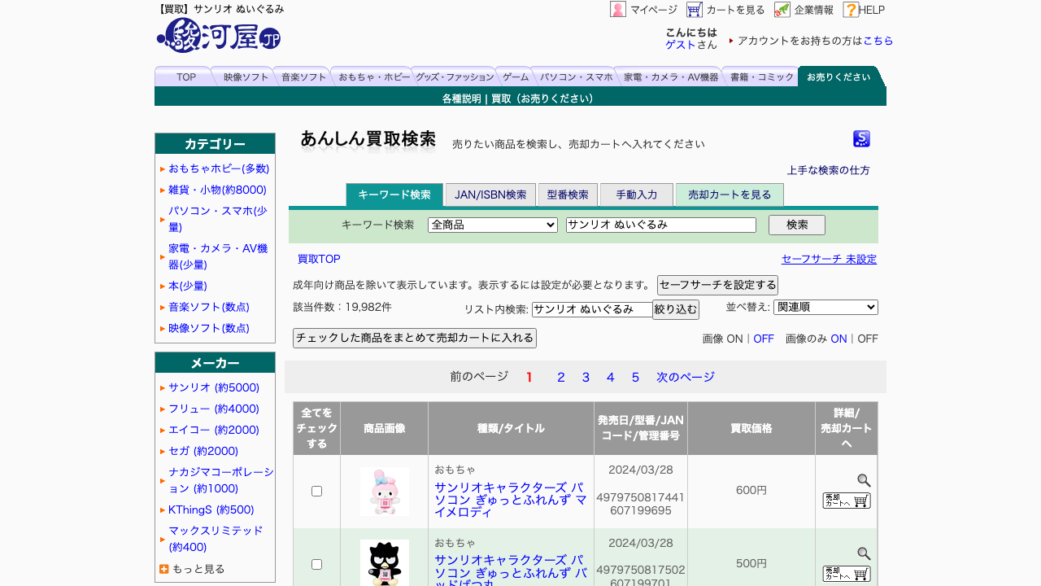Check the マイメロディ row checkbox
This screenshot has width=1041, height=586.
pyautogui.click(x=317, y=491)
